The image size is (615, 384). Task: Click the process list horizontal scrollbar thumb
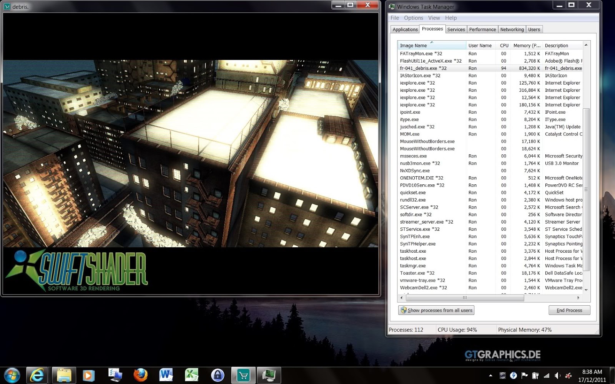click(x=464, y=298)
